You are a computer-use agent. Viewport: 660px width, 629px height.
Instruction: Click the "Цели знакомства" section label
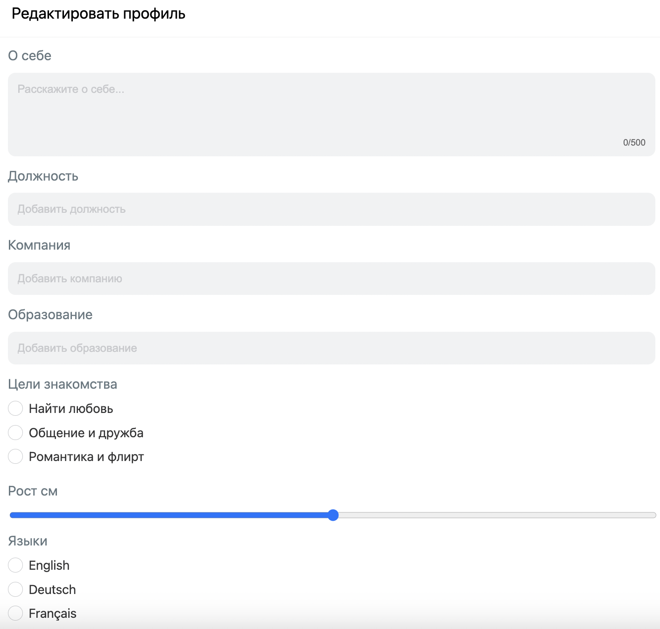tap(63, 384)
